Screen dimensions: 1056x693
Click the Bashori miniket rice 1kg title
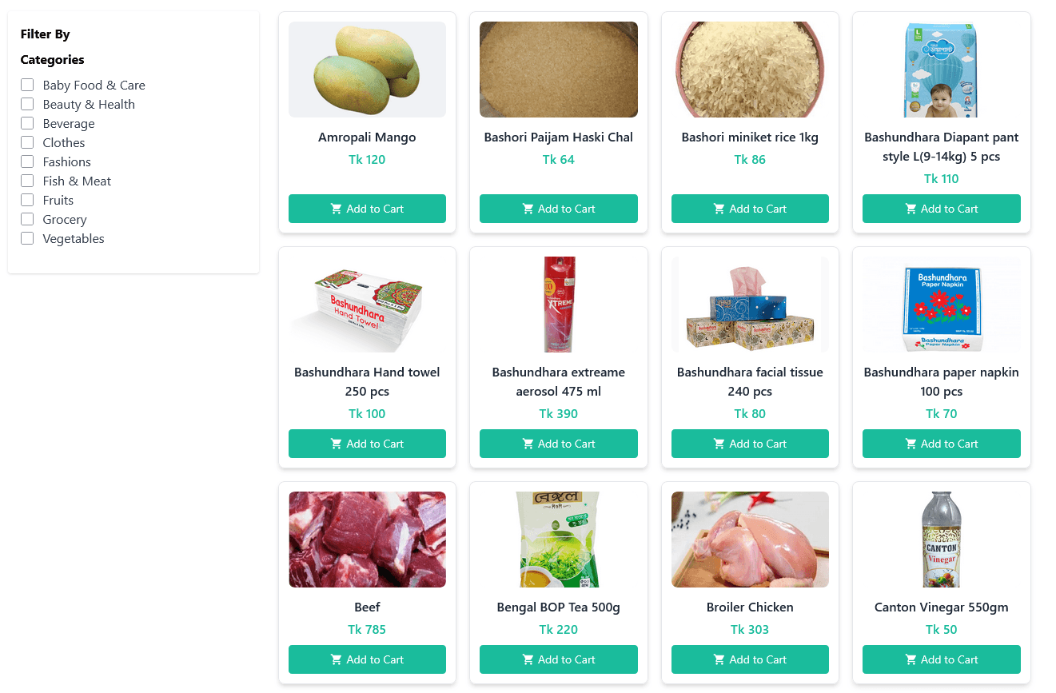pyautogui.click(x=750, y=137)
